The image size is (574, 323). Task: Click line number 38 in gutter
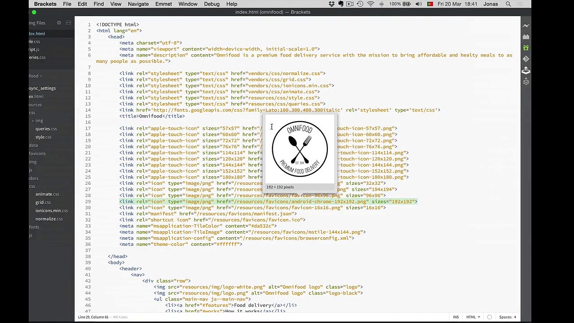pyautogui.click(x=88, y=257)
